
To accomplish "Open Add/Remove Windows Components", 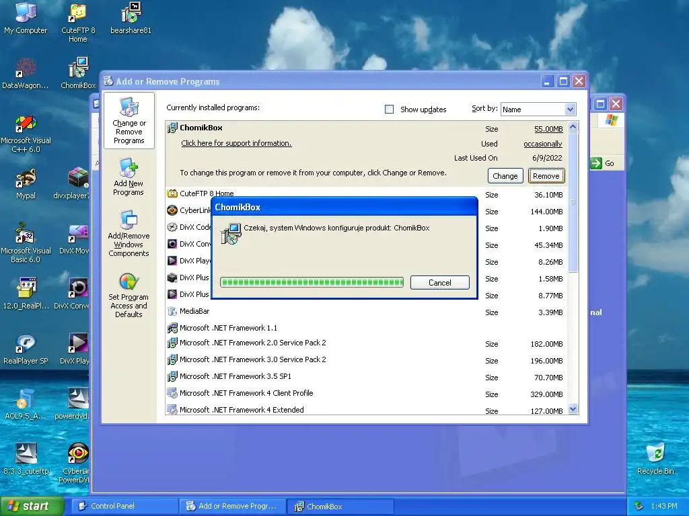I will click(129, 233).
